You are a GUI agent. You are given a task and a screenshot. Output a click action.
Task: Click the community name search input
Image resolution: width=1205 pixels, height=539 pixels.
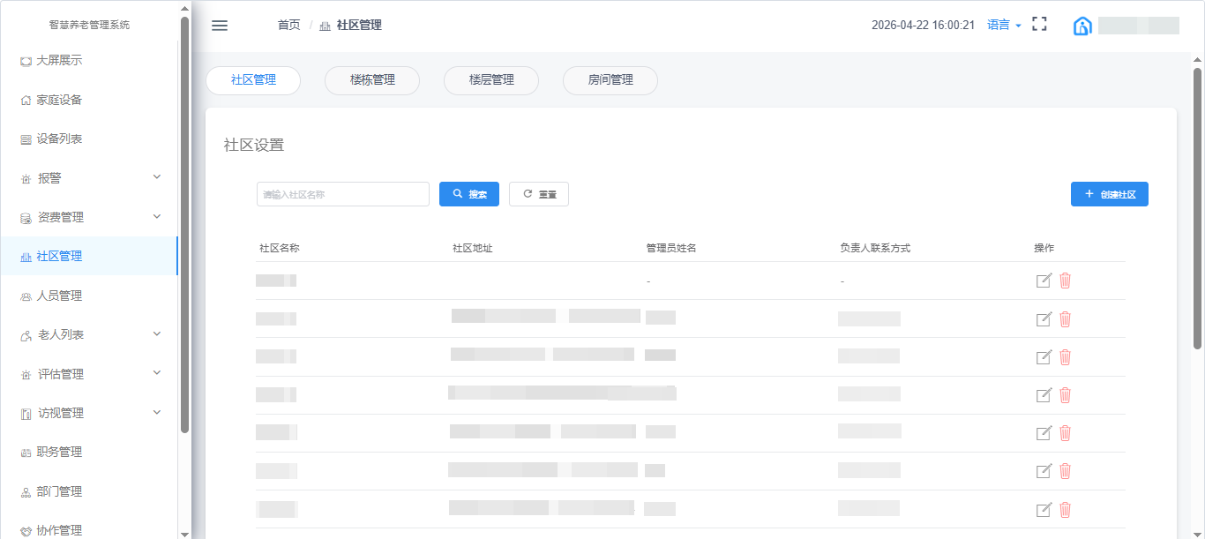(x=342, y=194)
